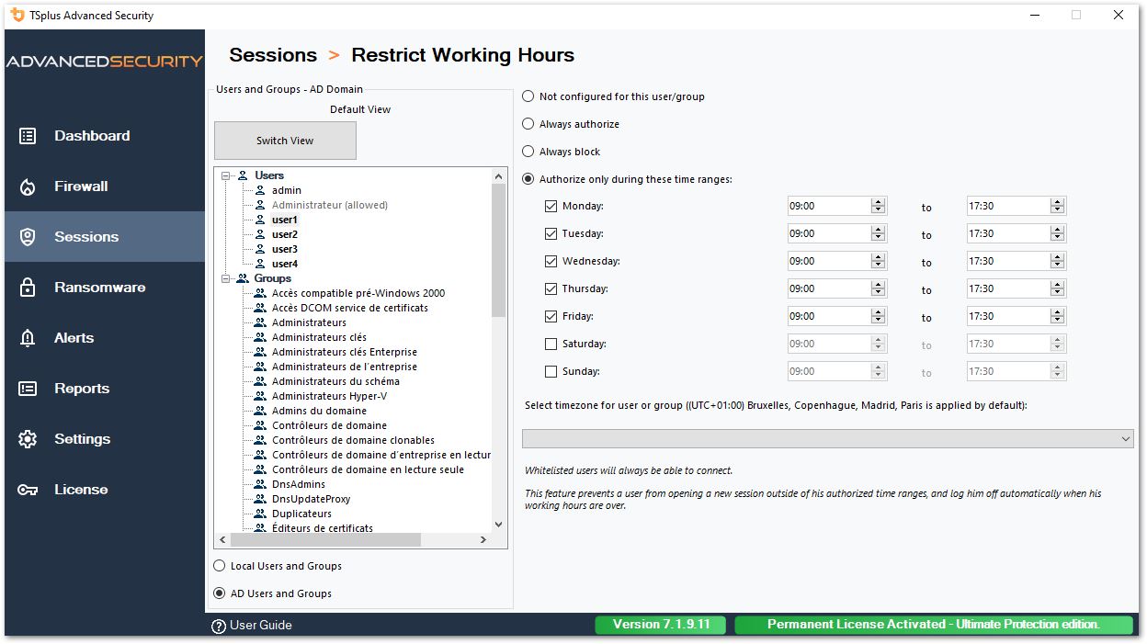Click the User Guide question mark icon
Viewport: 1147px width, 644px height.
pos(219,626)
